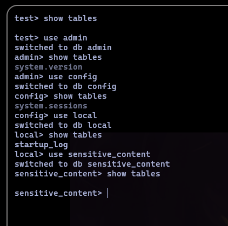
Task: Click the active sensitive_content prompt cursor
Action: click(x=108, y=193)
